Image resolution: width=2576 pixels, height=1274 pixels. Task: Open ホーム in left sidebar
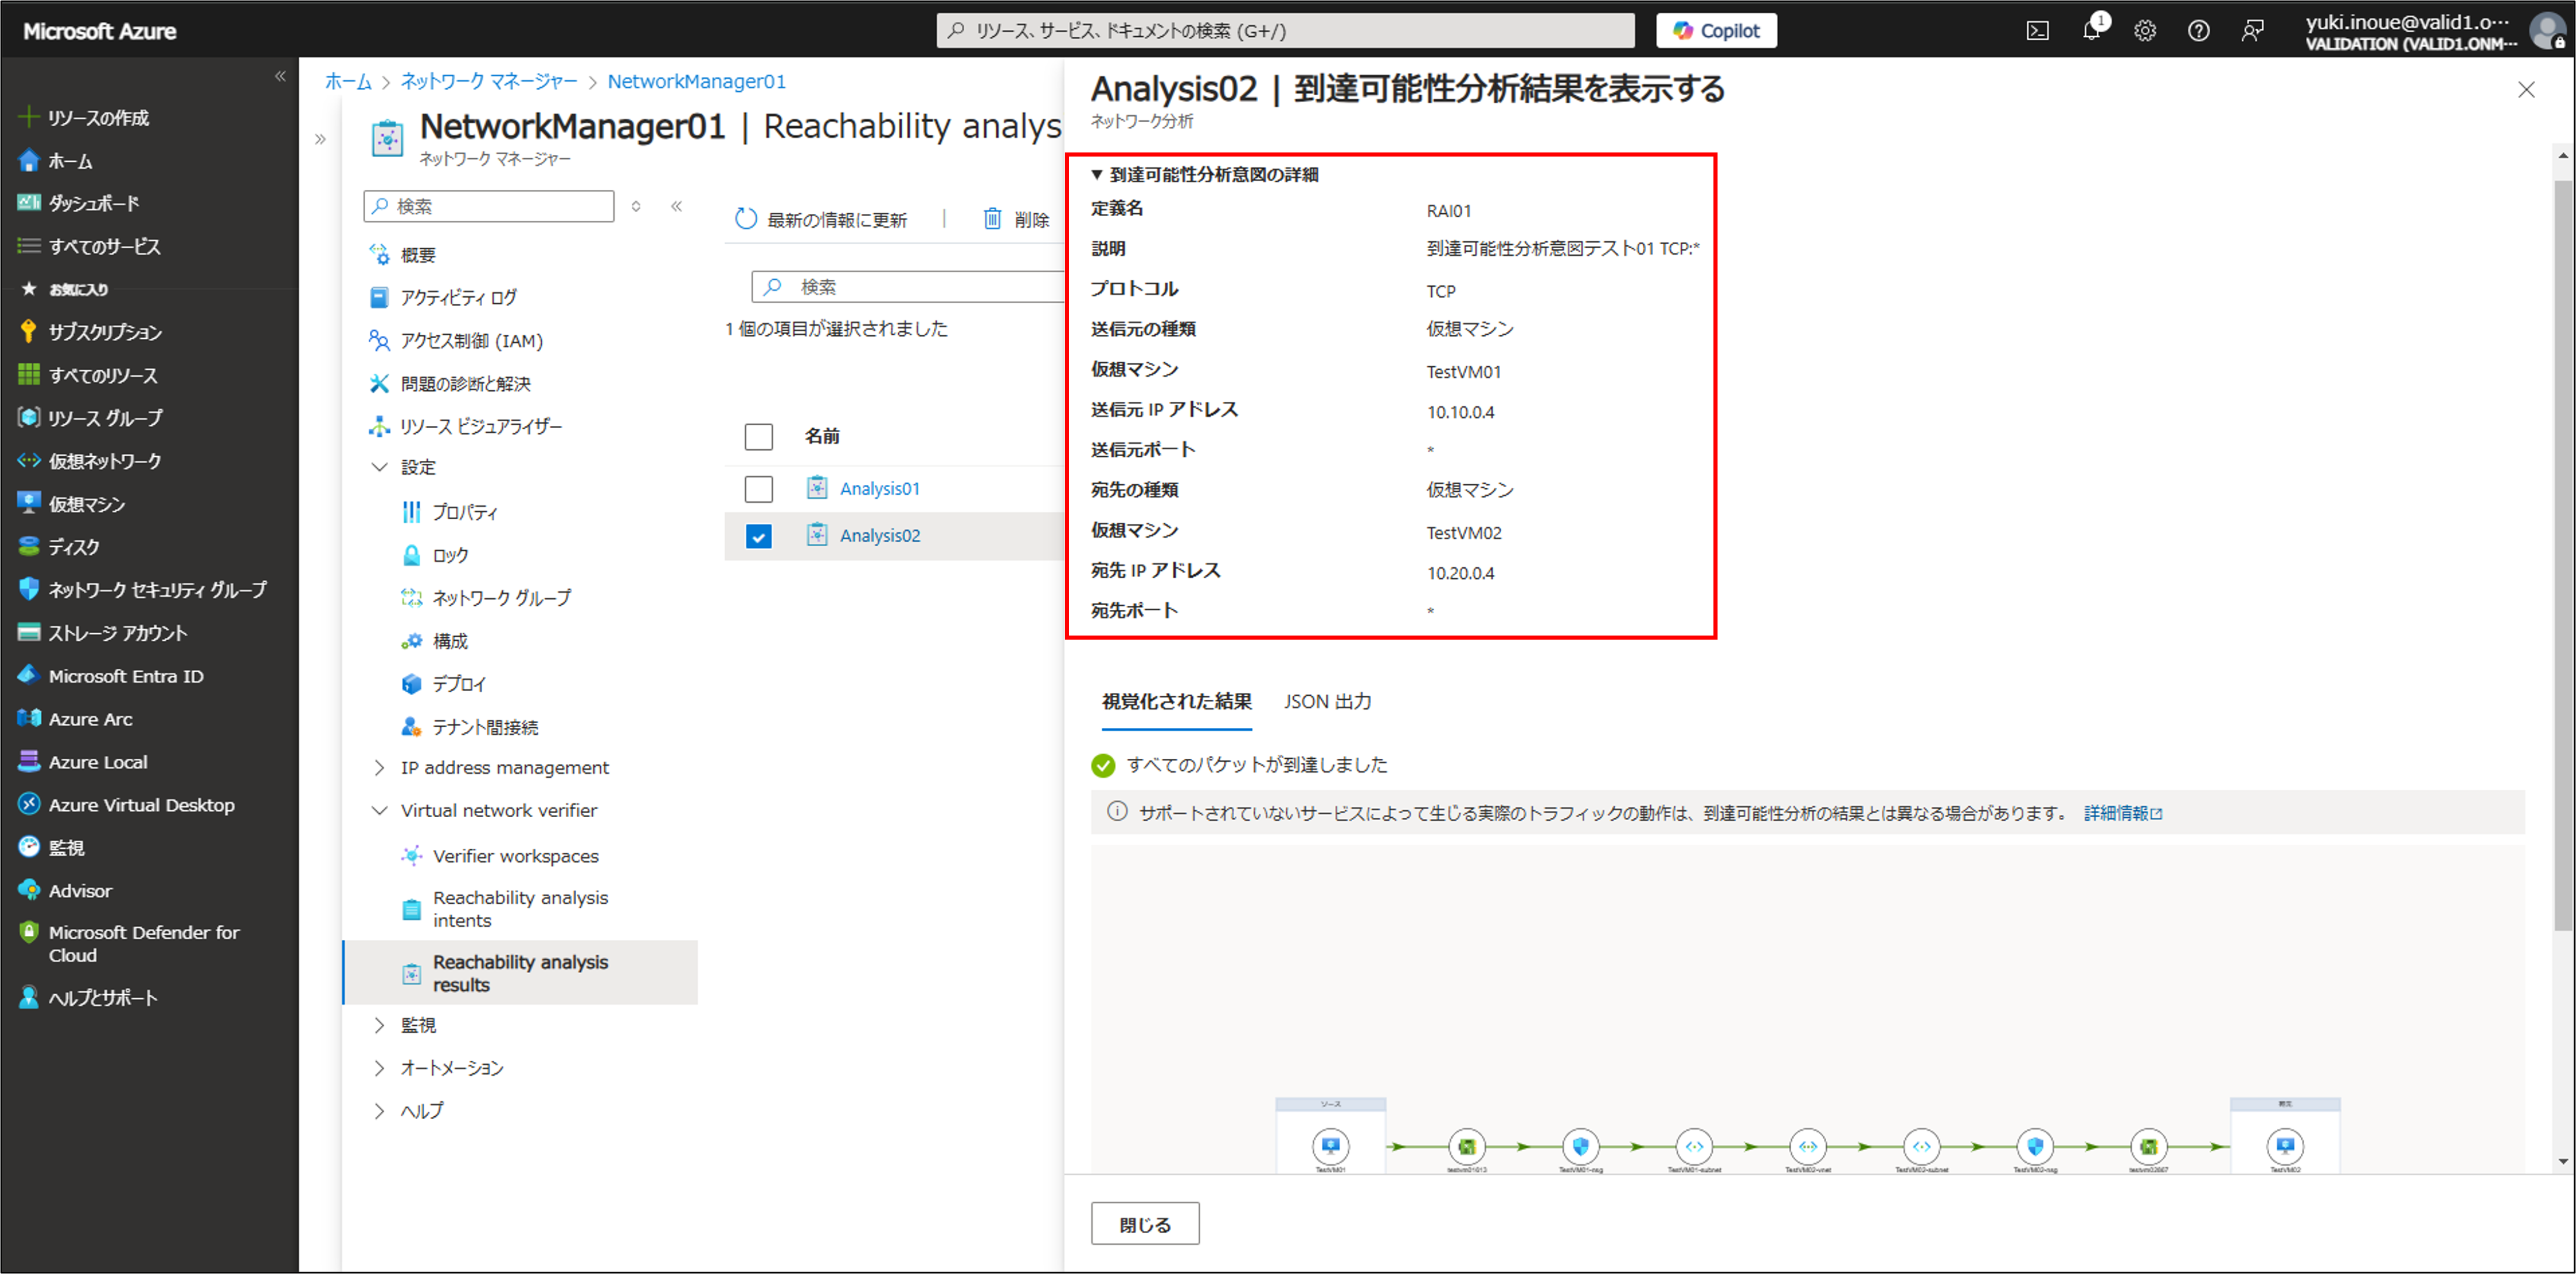(x=70, y=161)
